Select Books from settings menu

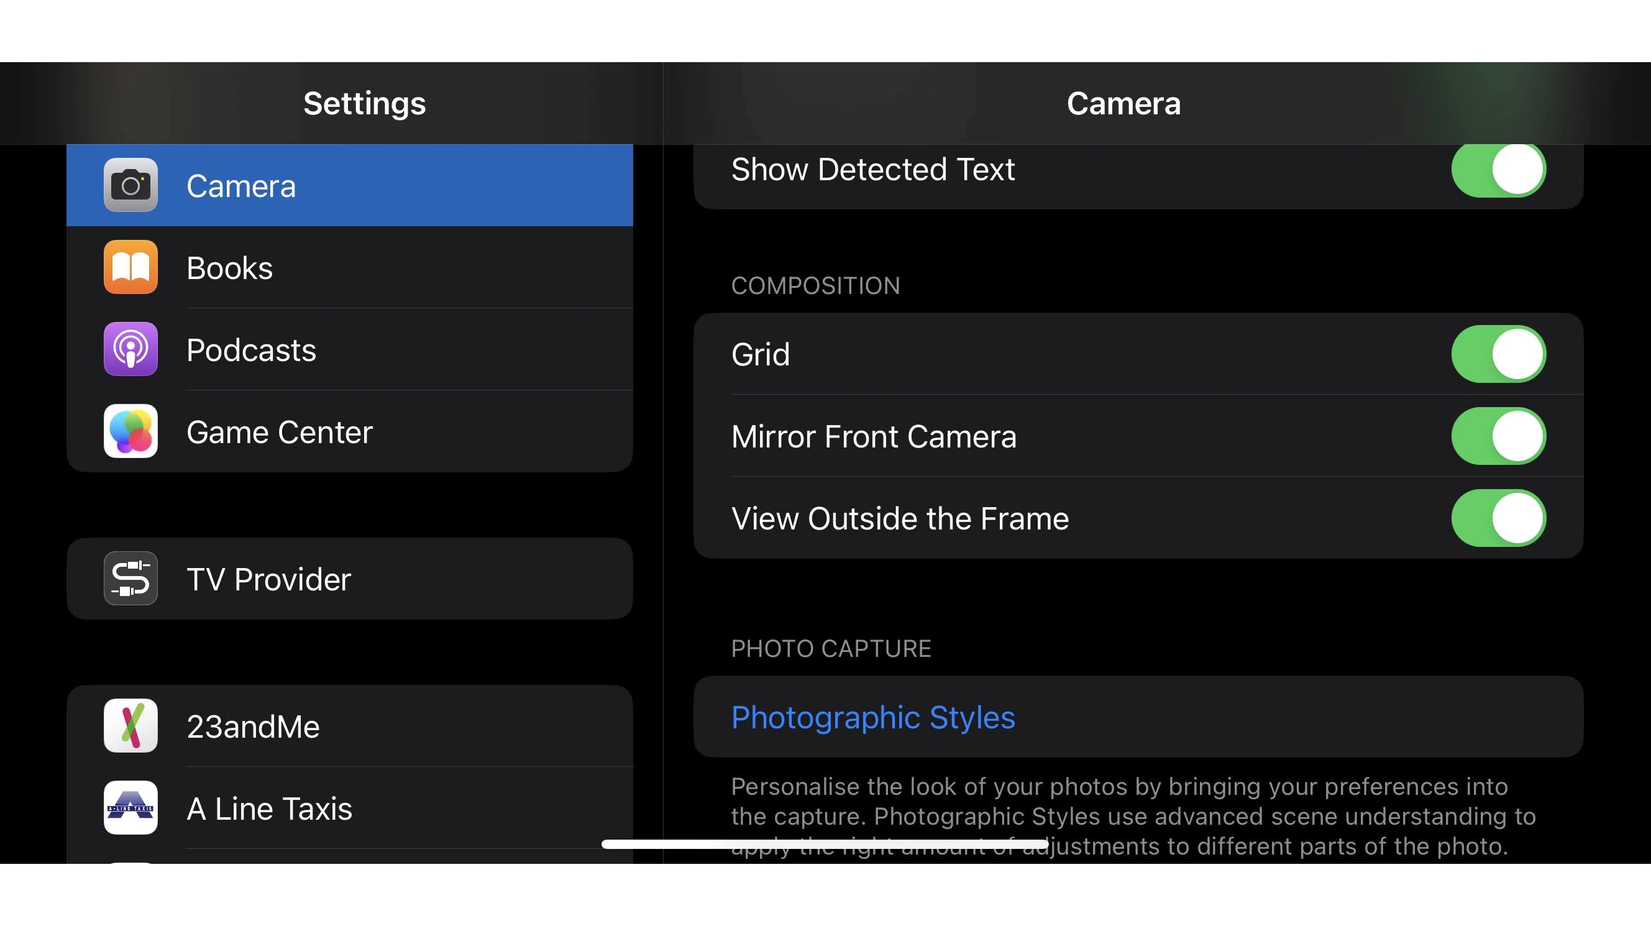pyautogui.click(x=353, y=267)
